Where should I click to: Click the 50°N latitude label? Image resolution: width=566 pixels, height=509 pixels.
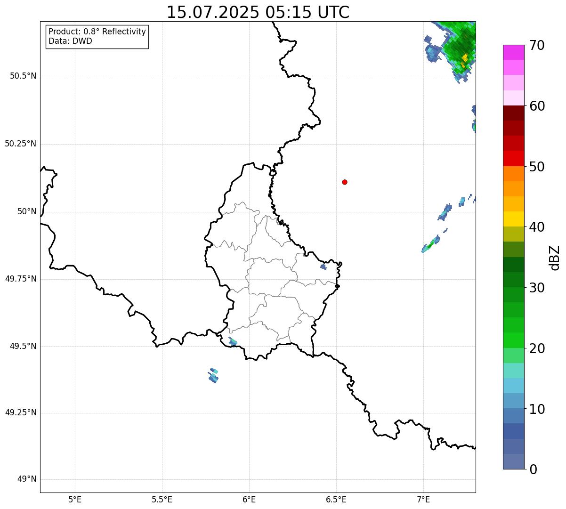click(27, 211)
